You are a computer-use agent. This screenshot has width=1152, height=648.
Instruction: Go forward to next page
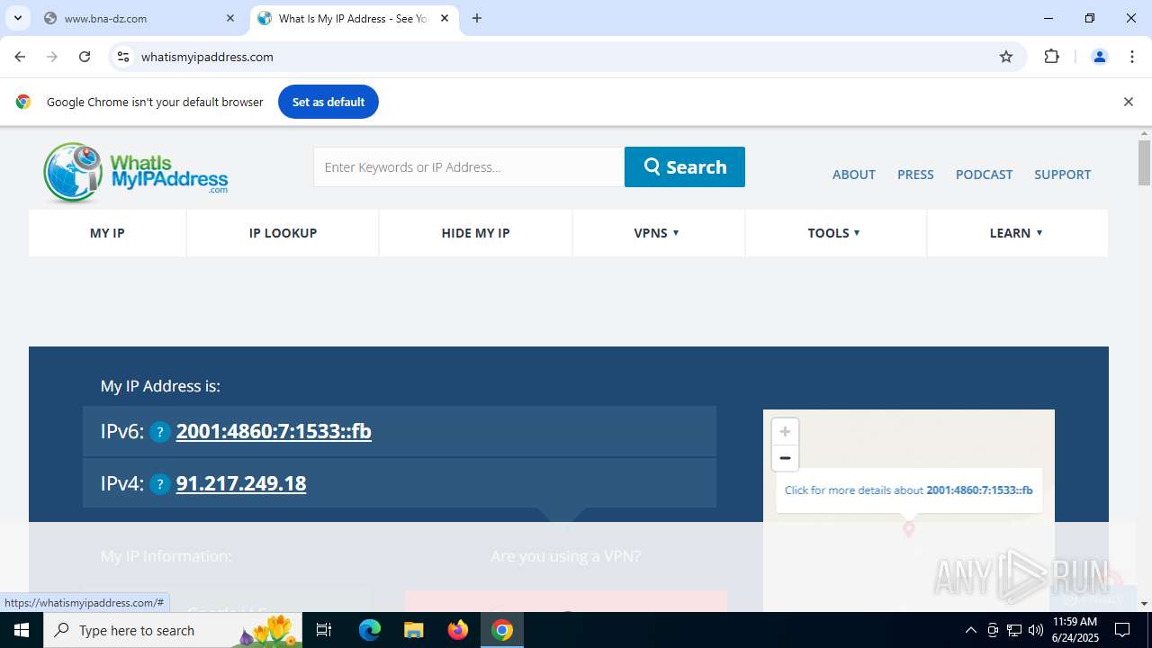52,57
